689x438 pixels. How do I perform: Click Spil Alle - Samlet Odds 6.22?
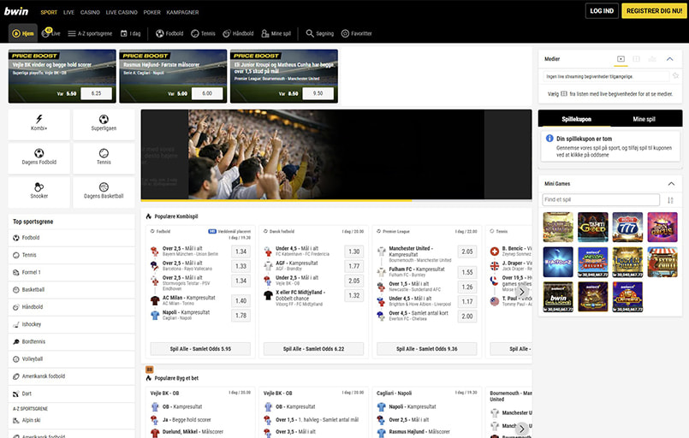[x=314, y=349]
